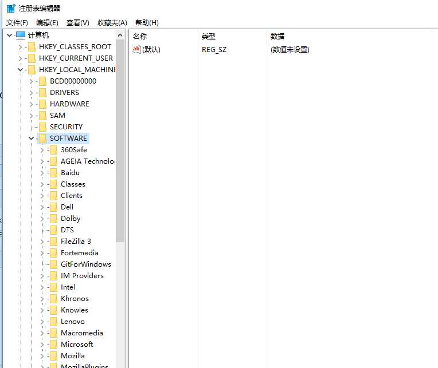Expand the Intel key arrow
Viewport: 438px width, 368px height.
42,287
